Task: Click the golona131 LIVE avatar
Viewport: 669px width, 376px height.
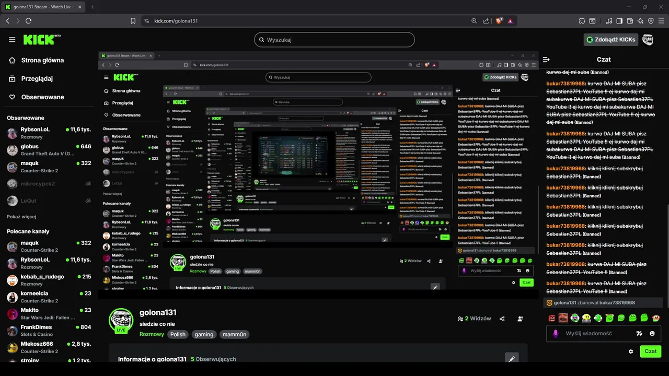Action: [121, 321]
